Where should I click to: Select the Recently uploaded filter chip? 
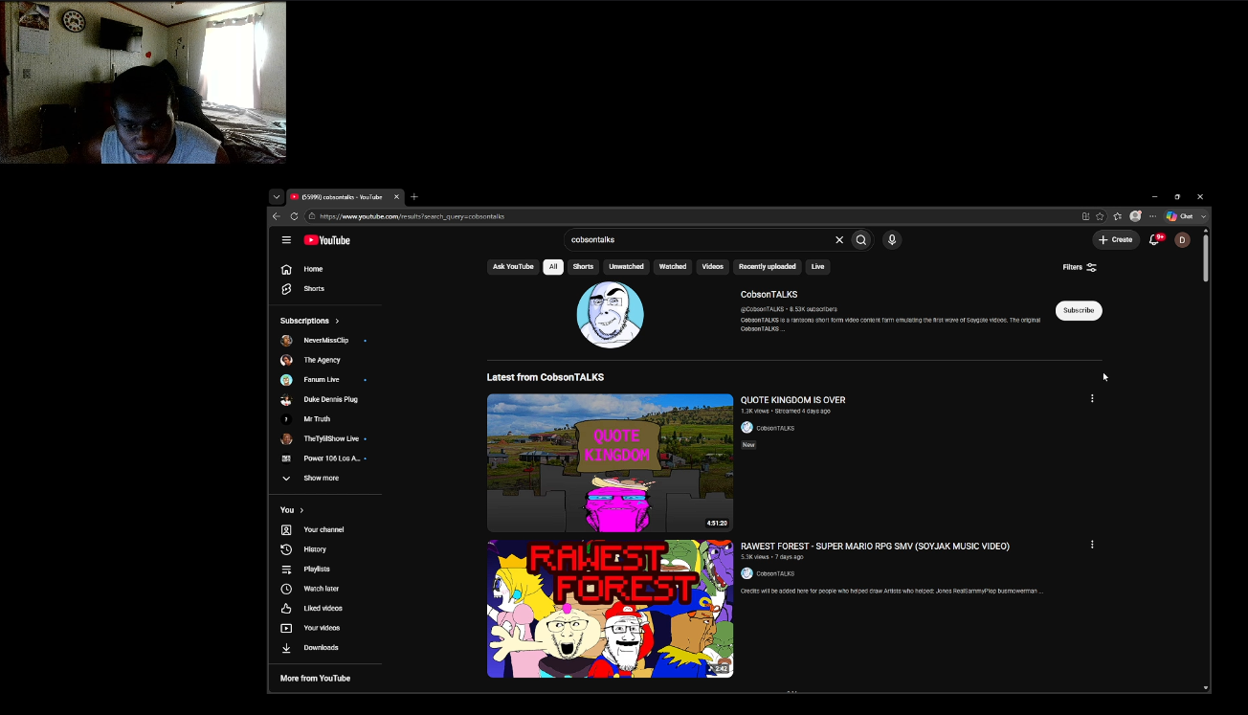(768, 267)
